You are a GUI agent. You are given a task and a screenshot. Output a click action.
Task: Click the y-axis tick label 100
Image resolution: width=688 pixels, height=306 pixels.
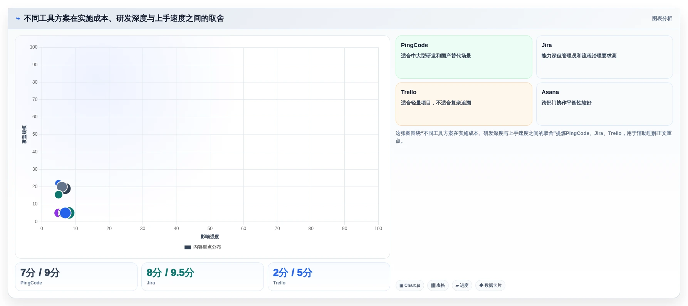[34, 47]
